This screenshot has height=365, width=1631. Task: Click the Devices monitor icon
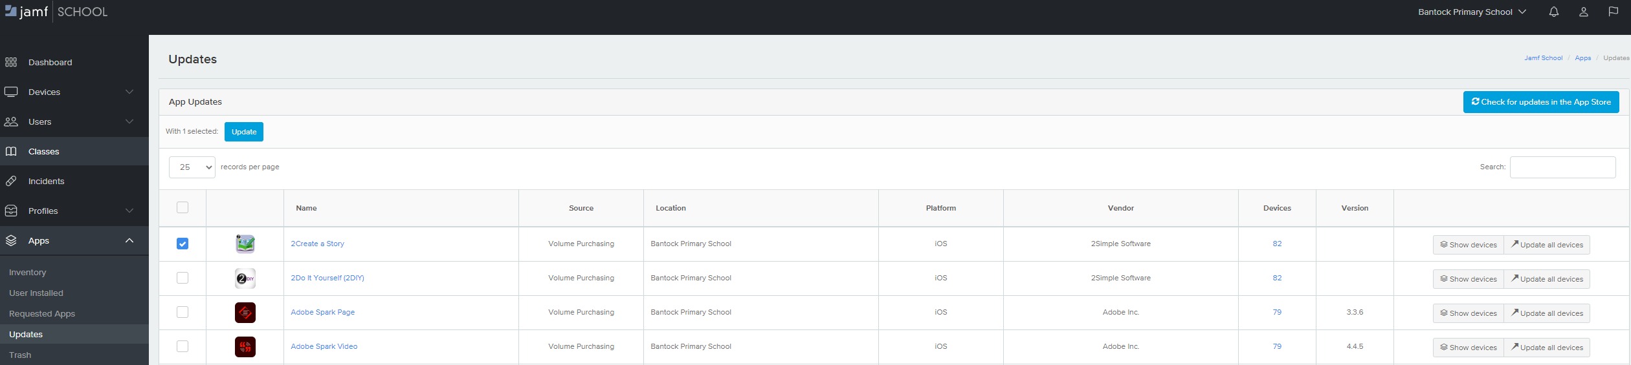[x=11, y=92]
